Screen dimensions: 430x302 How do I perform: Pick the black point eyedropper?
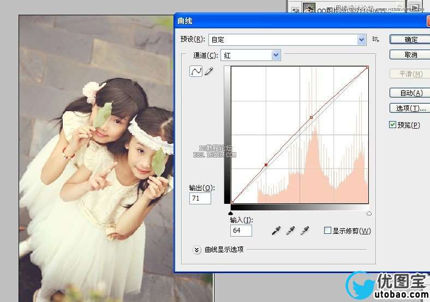(276, 231)
